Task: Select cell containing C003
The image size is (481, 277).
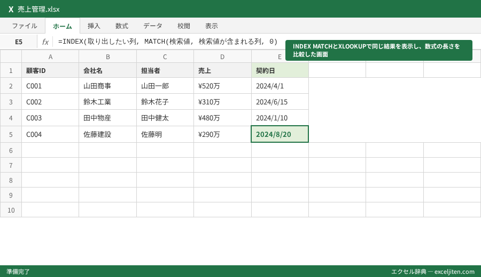Action: coord(50,118)
